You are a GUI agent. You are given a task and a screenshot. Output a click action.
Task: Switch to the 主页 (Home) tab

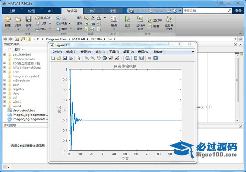point(12,11)
